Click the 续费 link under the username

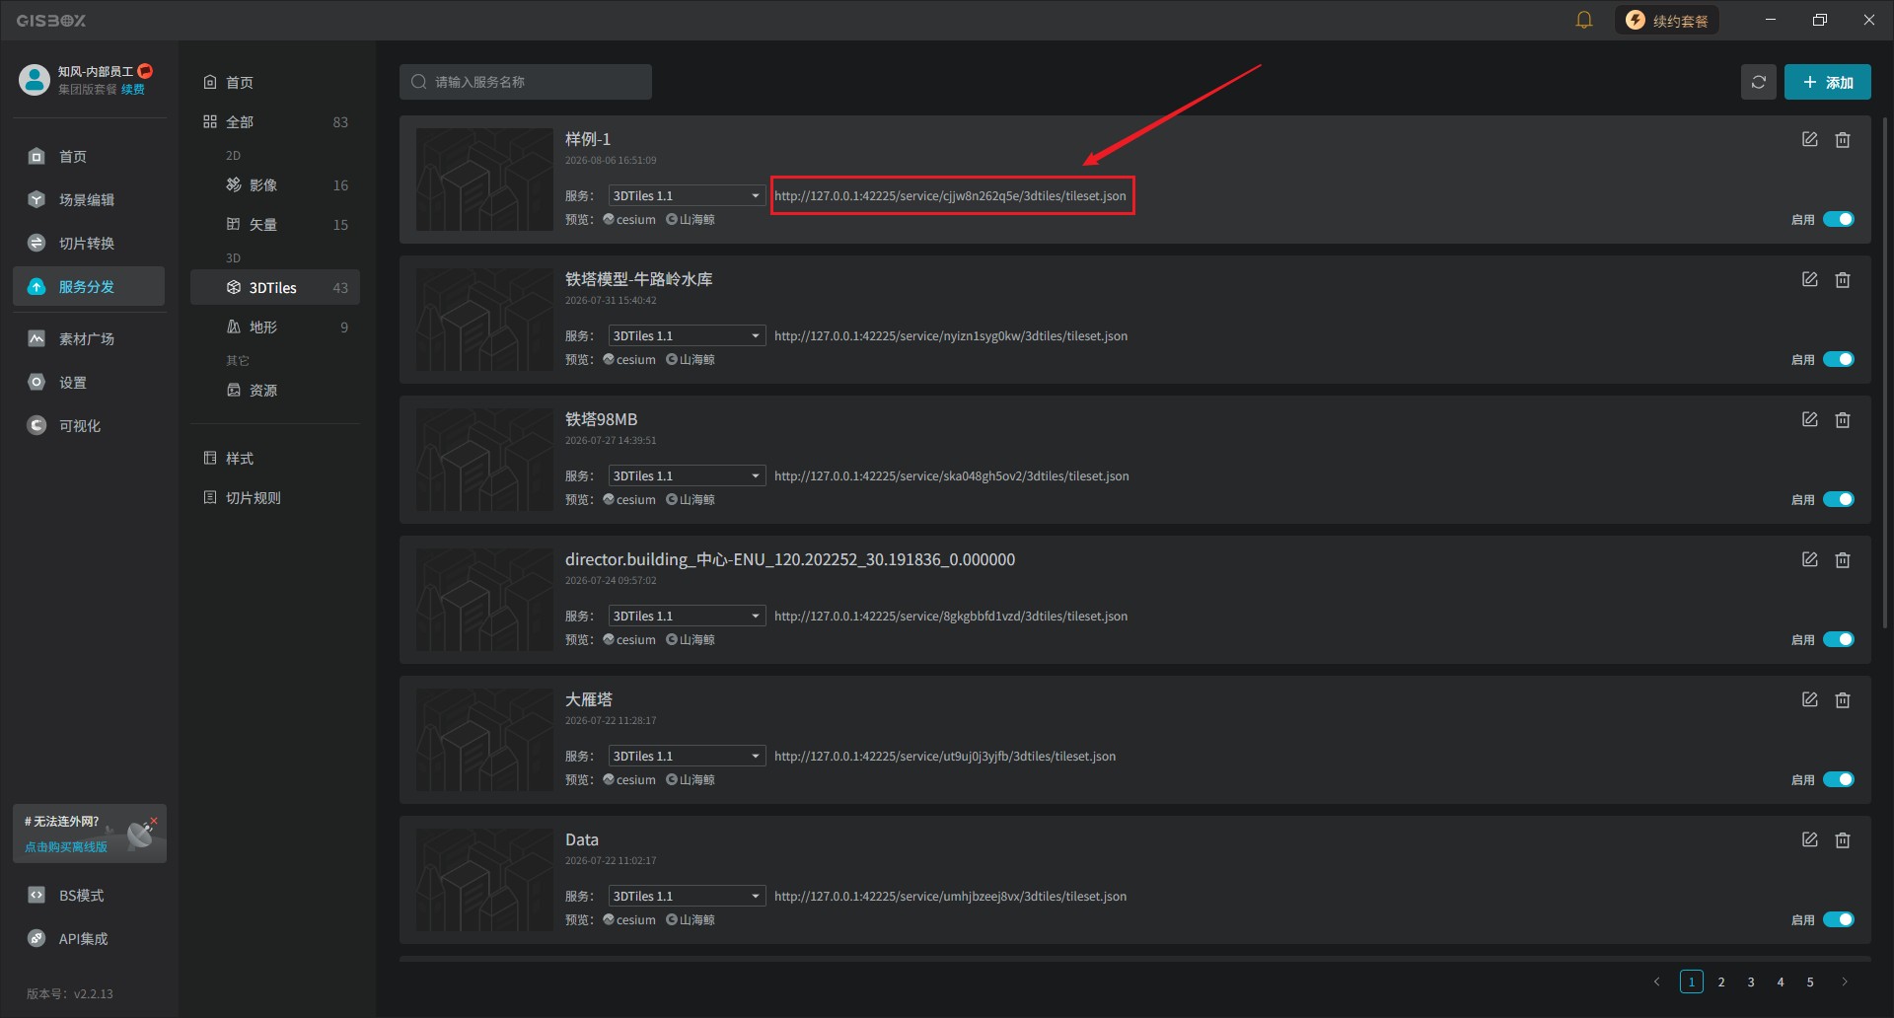pyautogui.click(x=133, y=90)
